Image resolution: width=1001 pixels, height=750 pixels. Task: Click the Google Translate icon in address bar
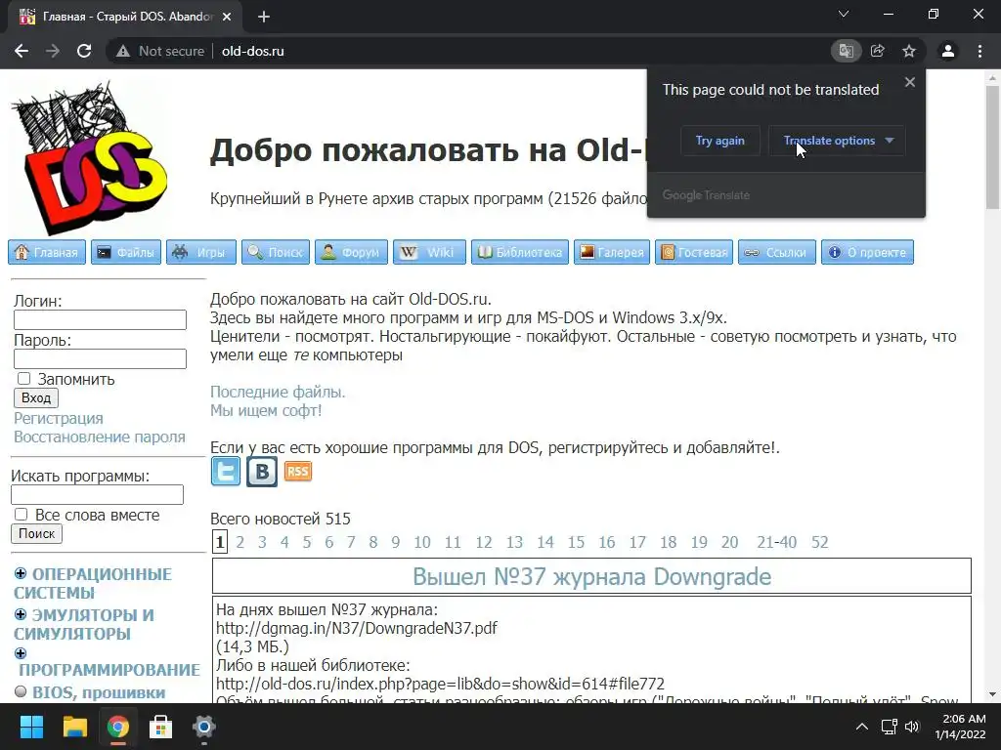tap(846, 51)
